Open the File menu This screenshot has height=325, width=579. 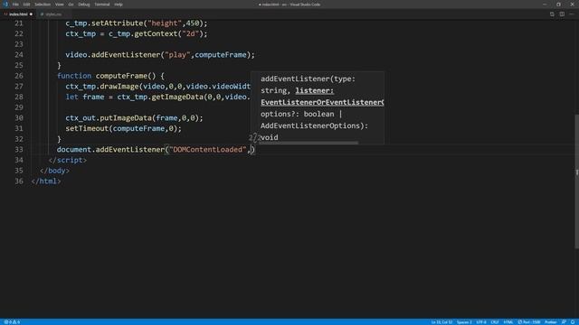coord(15,5)
